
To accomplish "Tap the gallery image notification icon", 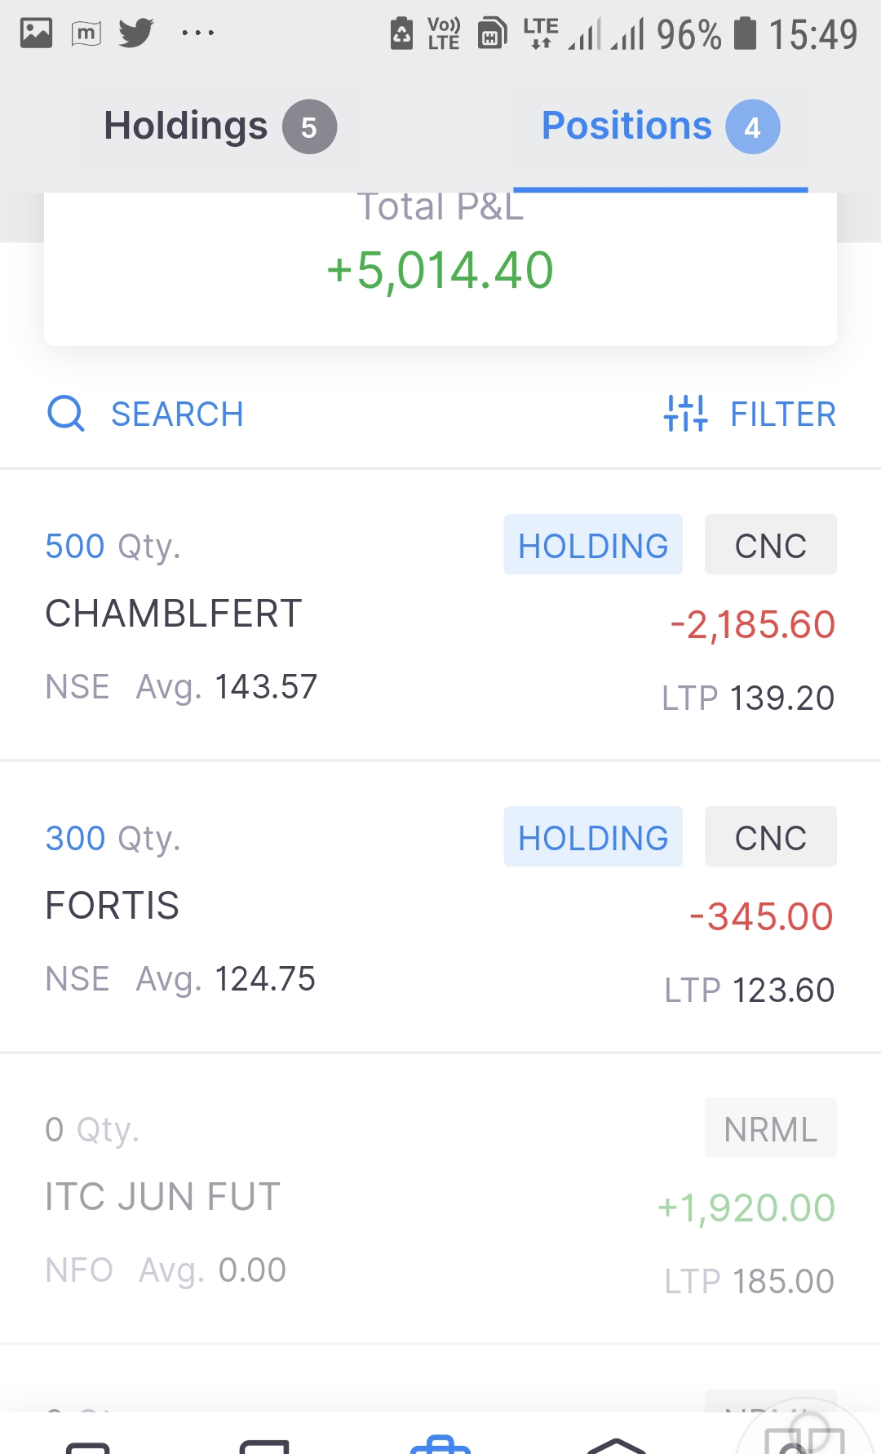I will click(36, 33).
